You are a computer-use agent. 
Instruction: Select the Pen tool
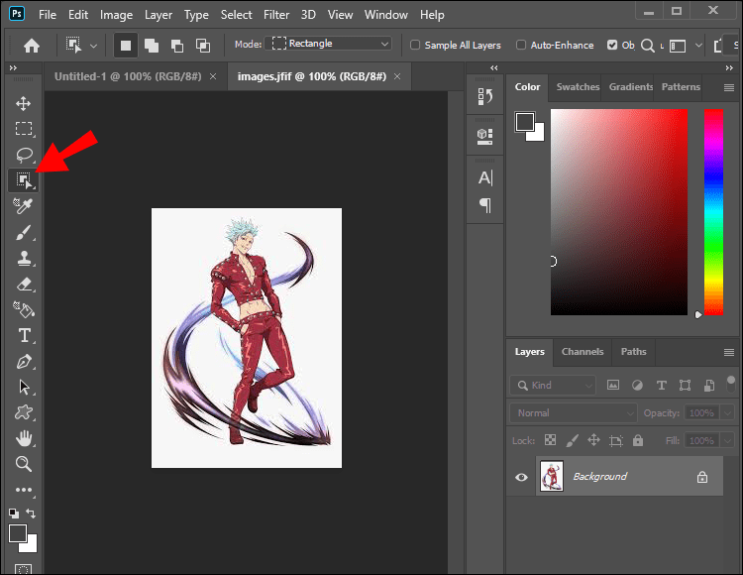pos(24,362)
